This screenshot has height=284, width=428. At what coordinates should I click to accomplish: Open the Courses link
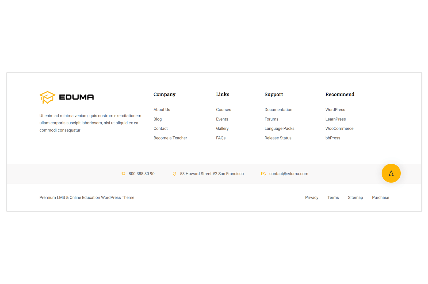(x=224, y=110)
